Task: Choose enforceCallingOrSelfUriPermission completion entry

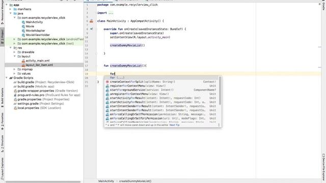Action: tap(161, 118)
